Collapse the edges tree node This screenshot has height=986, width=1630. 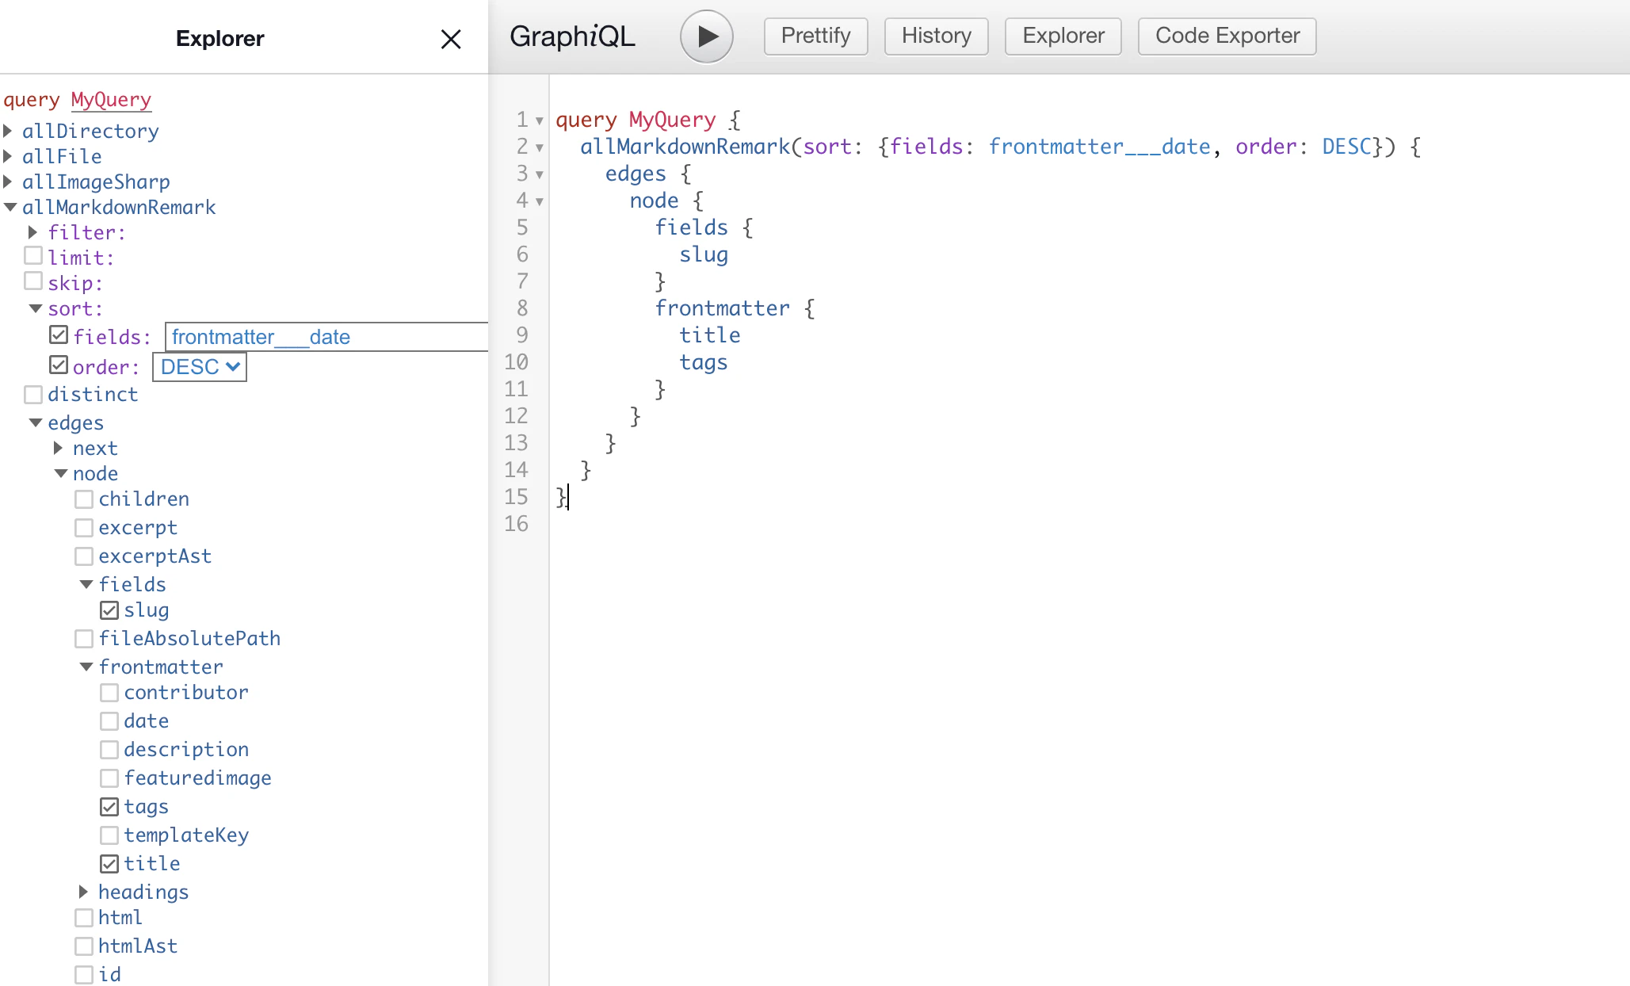pos(35,422)
